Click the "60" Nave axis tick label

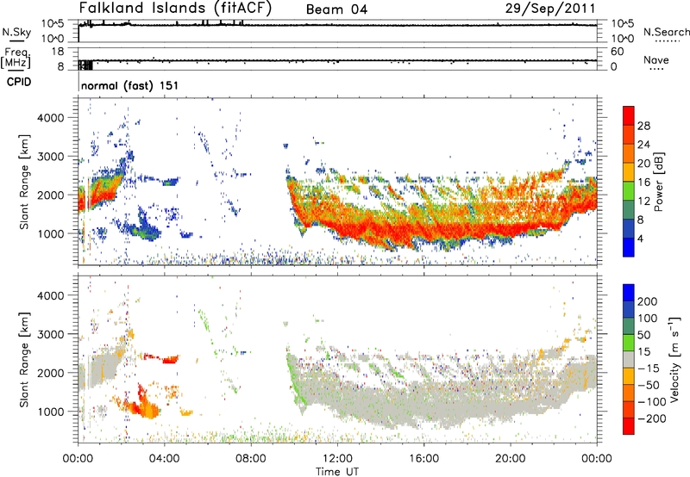click(x=617, y=51)
